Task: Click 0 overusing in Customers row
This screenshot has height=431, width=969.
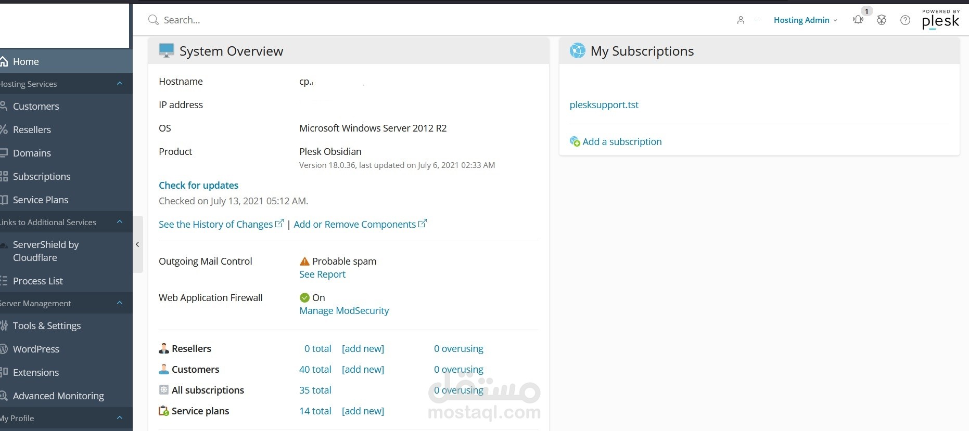Action: pyautogui.click(x=458, y=369)
